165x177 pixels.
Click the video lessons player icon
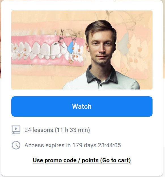point(16,130)
